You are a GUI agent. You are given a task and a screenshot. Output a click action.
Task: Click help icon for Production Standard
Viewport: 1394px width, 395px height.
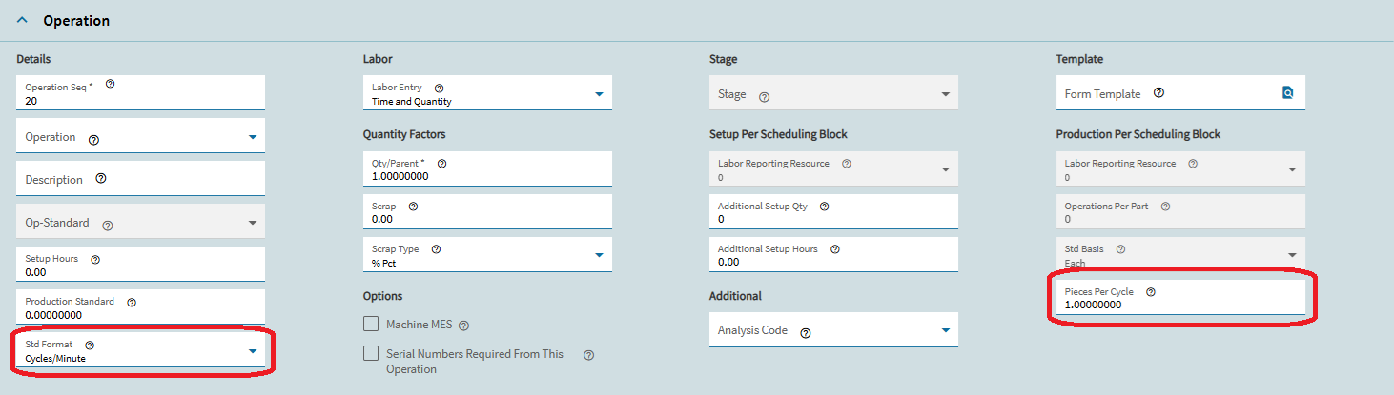point(132,302)
